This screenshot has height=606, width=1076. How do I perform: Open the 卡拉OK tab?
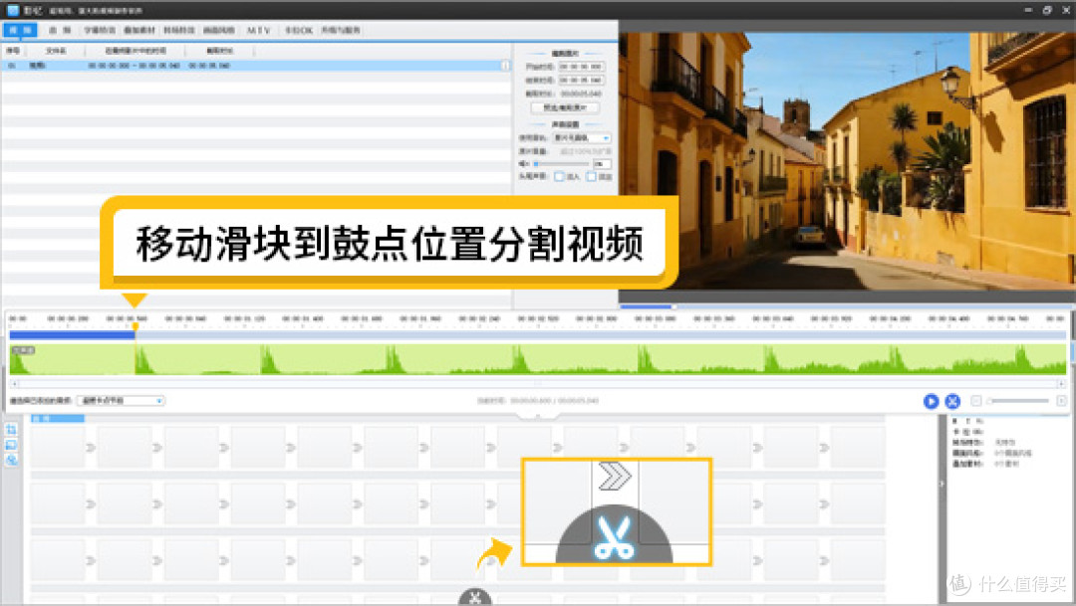299,30
